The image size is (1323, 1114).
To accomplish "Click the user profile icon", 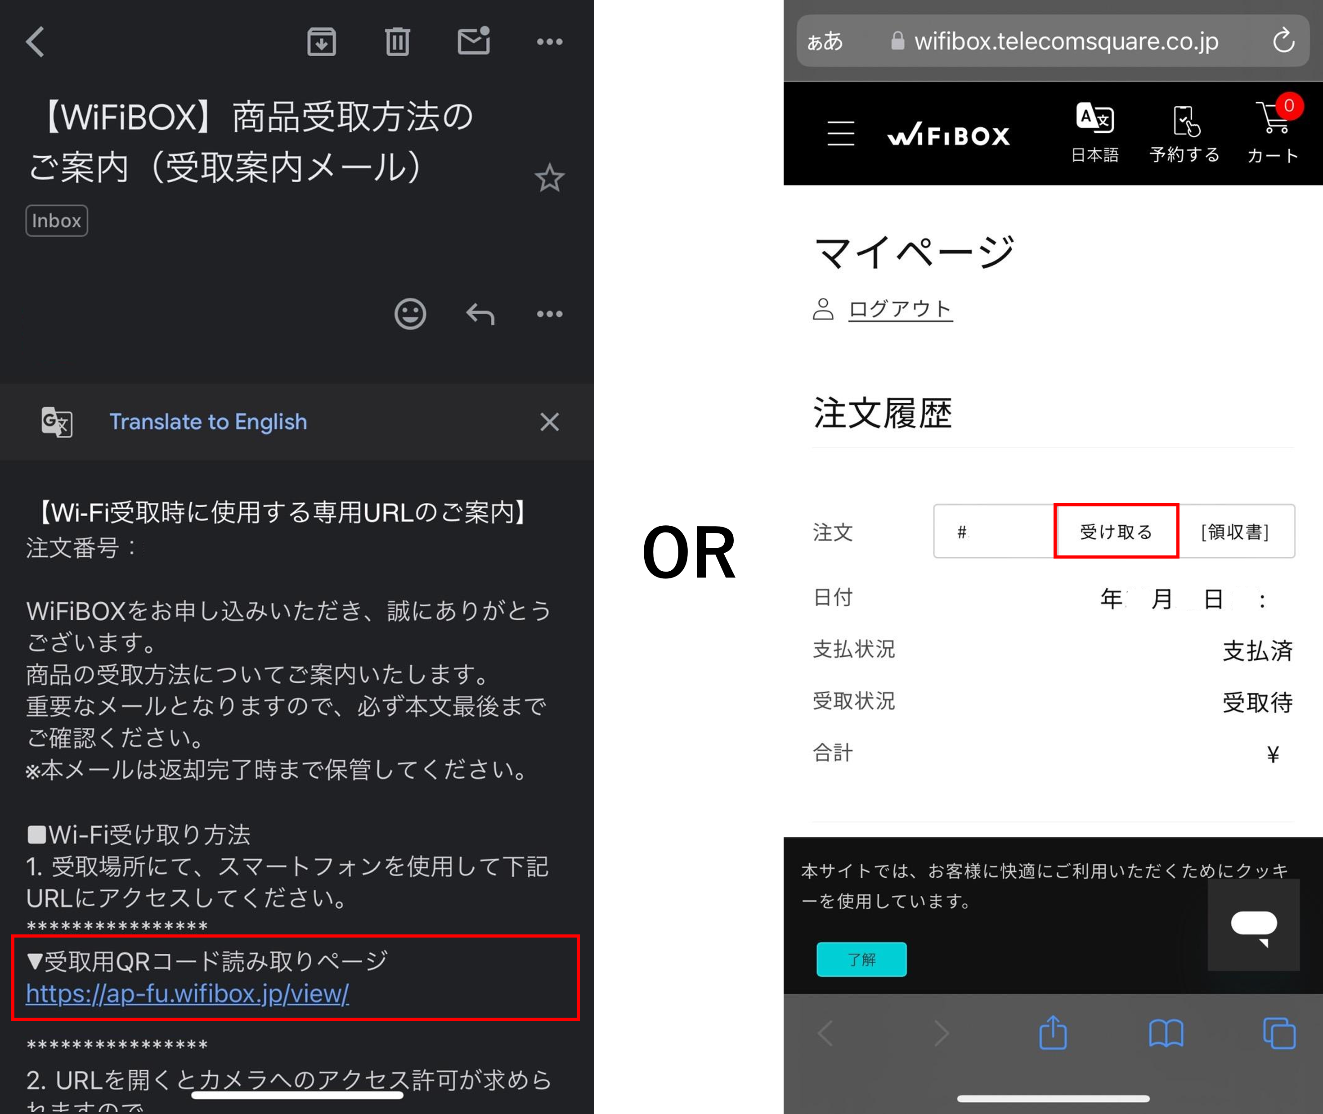I will (823, 309).
